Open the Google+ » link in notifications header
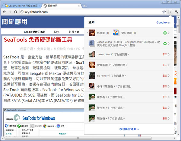 [x=163, y=22]
